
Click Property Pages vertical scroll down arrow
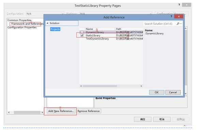pyautogui.click(x=186, y=94)
